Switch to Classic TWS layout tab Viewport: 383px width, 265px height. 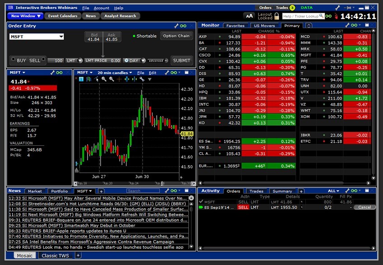pos(55,256)
